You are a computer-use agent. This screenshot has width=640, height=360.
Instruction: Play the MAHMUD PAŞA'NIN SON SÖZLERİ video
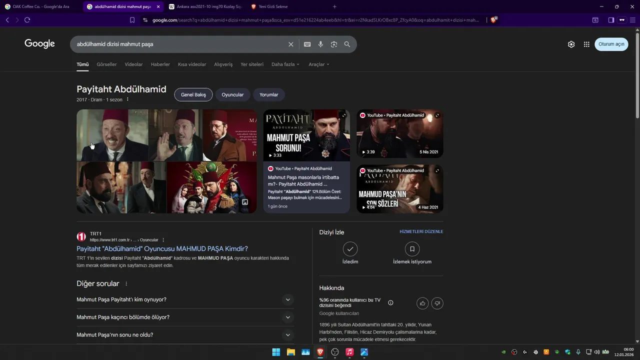pyautogui.click(x=399, y=188)
